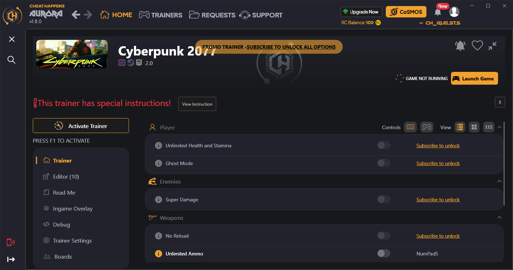Screen dimensions: 513x270
Task: Add Cyberpunk 2077 to favorites heart
Action: tap(477, 46)
